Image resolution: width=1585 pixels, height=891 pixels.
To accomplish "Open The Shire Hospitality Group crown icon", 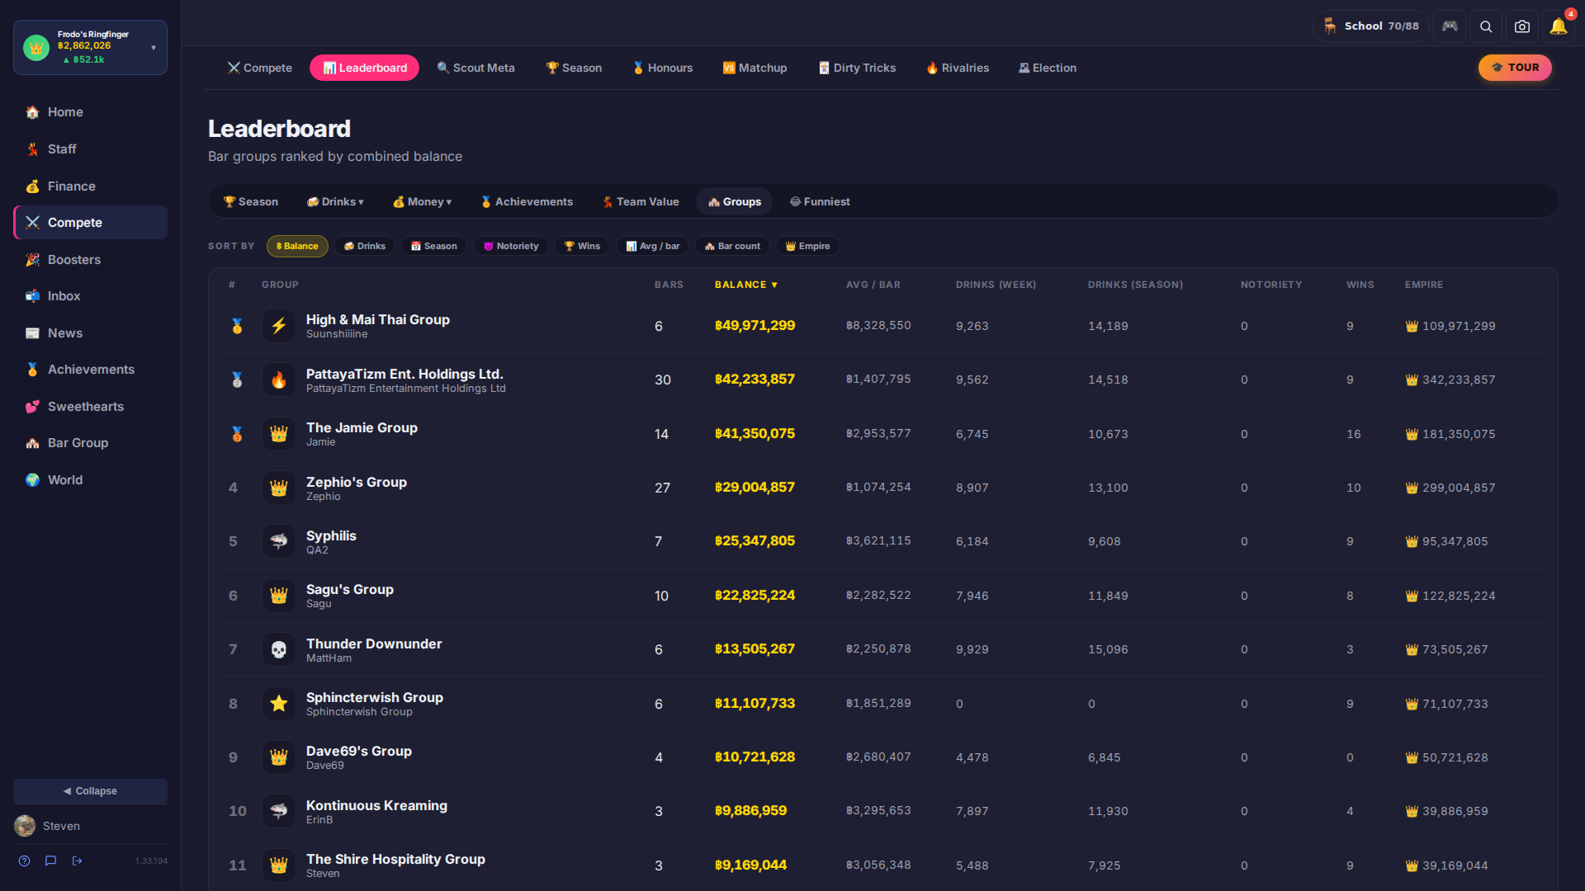I will pyautogui.click(x=279, y=865).
